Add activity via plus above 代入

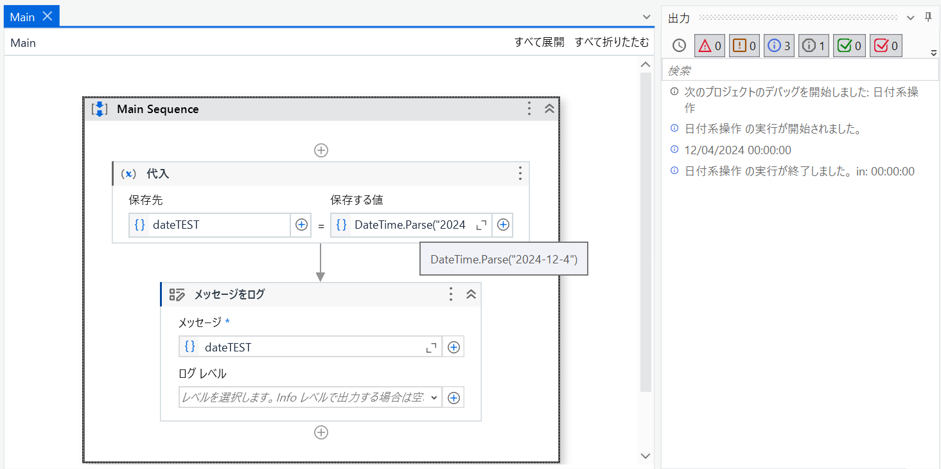321,150
